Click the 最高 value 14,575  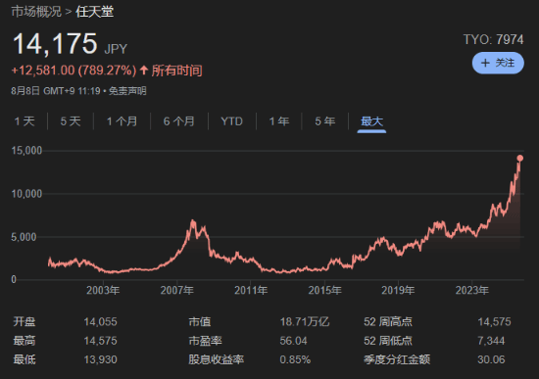100,341
